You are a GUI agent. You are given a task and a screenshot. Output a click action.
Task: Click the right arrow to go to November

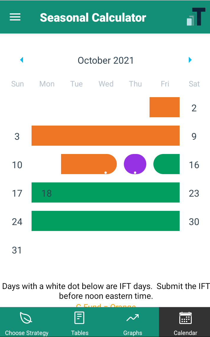(x=190, y=60)
